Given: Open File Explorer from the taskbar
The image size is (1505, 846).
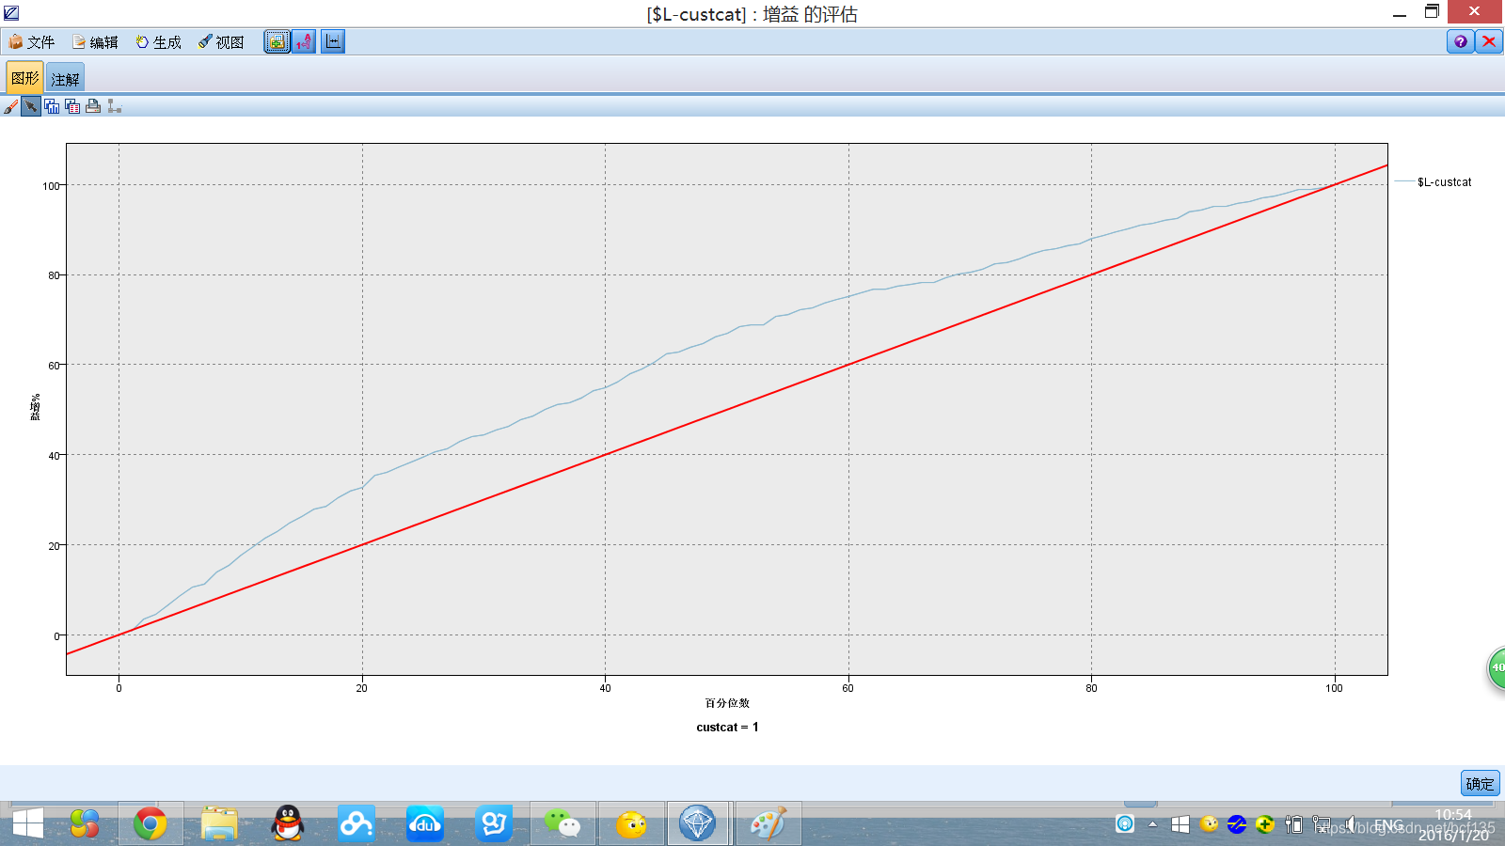Looking at the screenshot, I should pos(219,823).
